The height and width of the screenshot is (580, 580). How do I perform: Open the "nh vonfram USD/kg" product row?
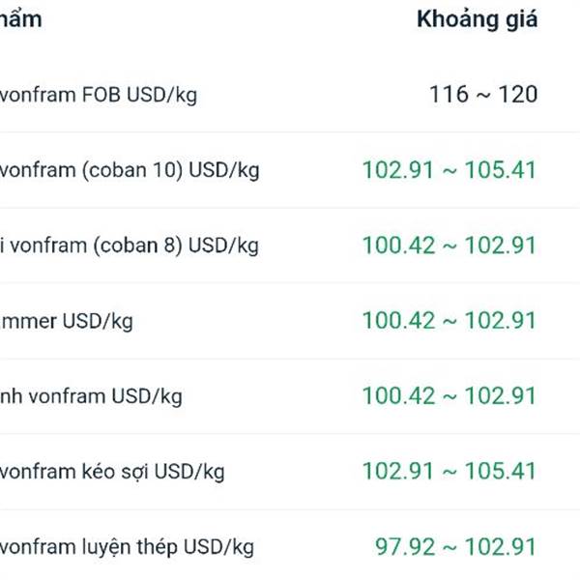pos(91,396)
